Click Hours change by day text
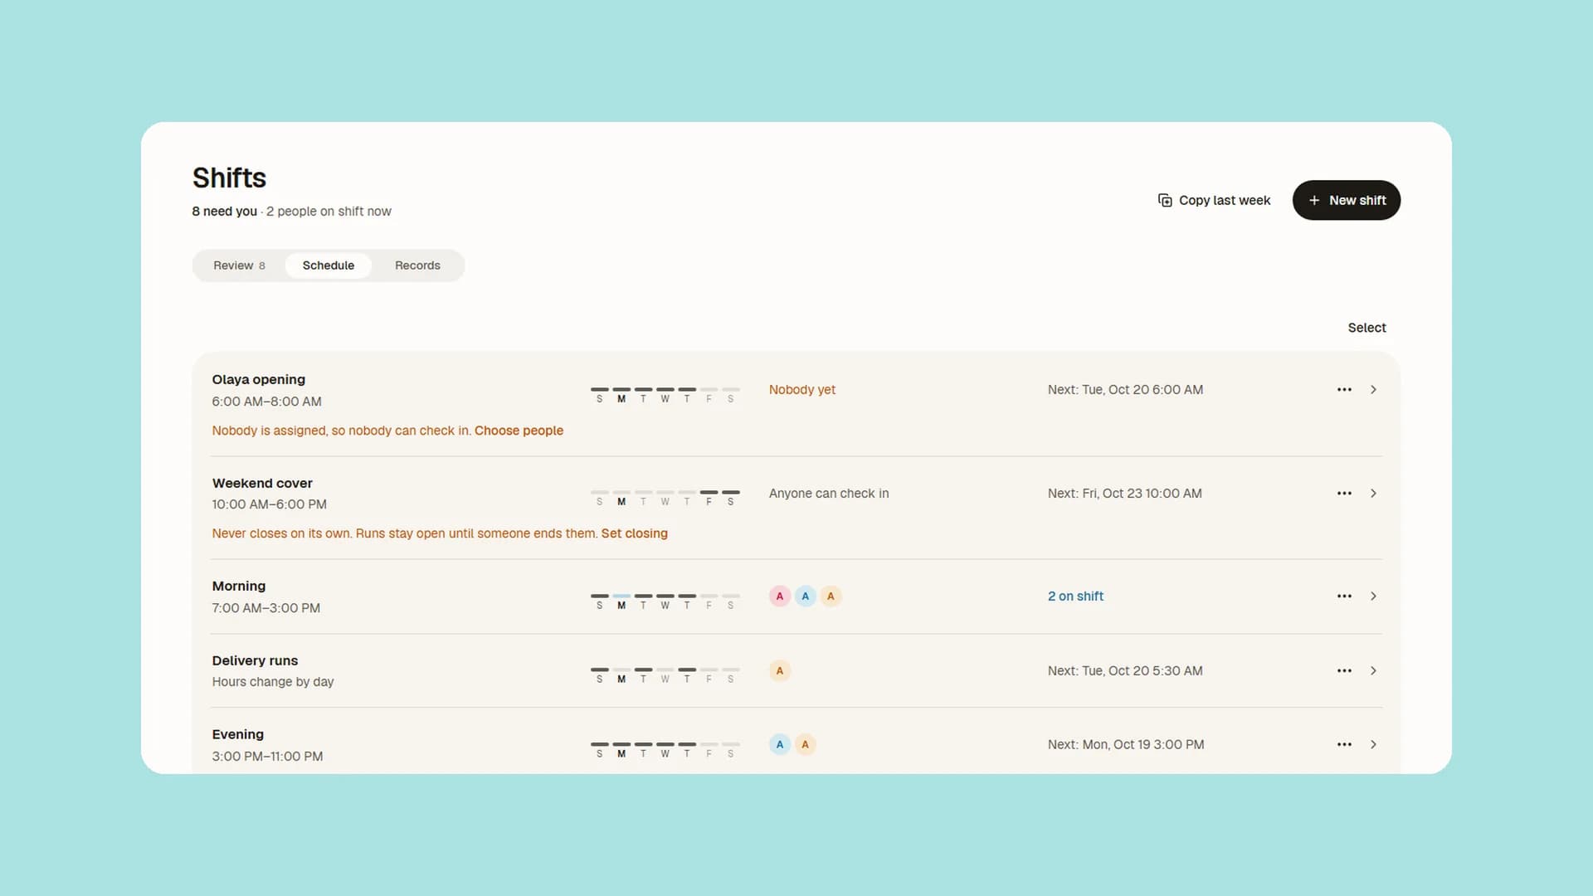Screen dimensions: 1593x896 coord(273,682)
